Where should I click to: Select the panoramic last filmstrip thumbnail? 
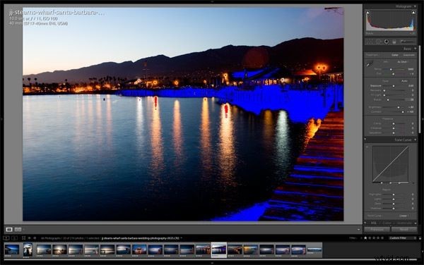coord(314,249)
